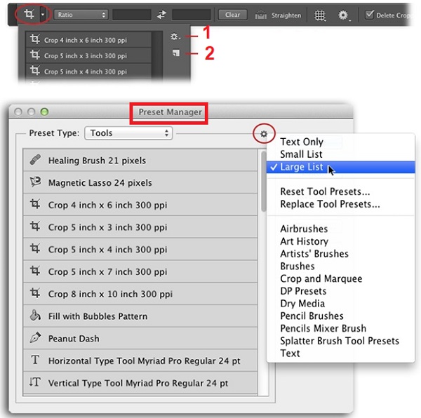Open the Ratio dropdown
The height and width of the screenshot is (418, 421).
pos(81,15)
